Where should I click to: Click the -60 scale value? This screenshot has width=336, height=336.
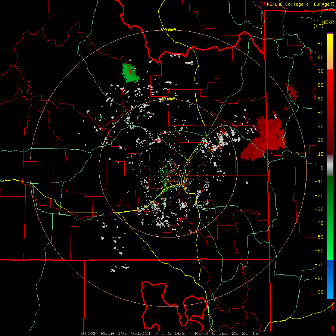point(319,251)
